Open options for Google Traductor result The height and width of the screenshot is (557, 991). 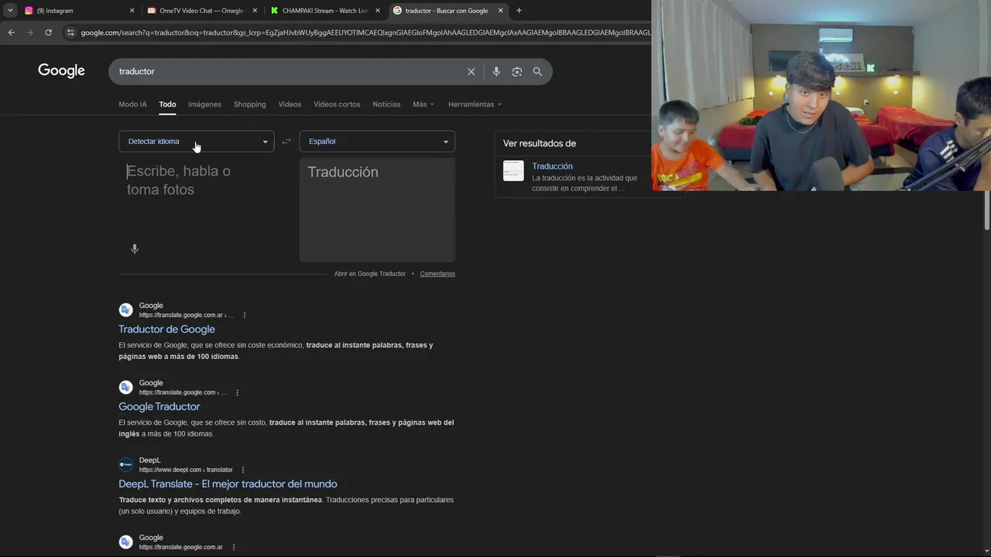pyautogui.click(x=237, y=392)
